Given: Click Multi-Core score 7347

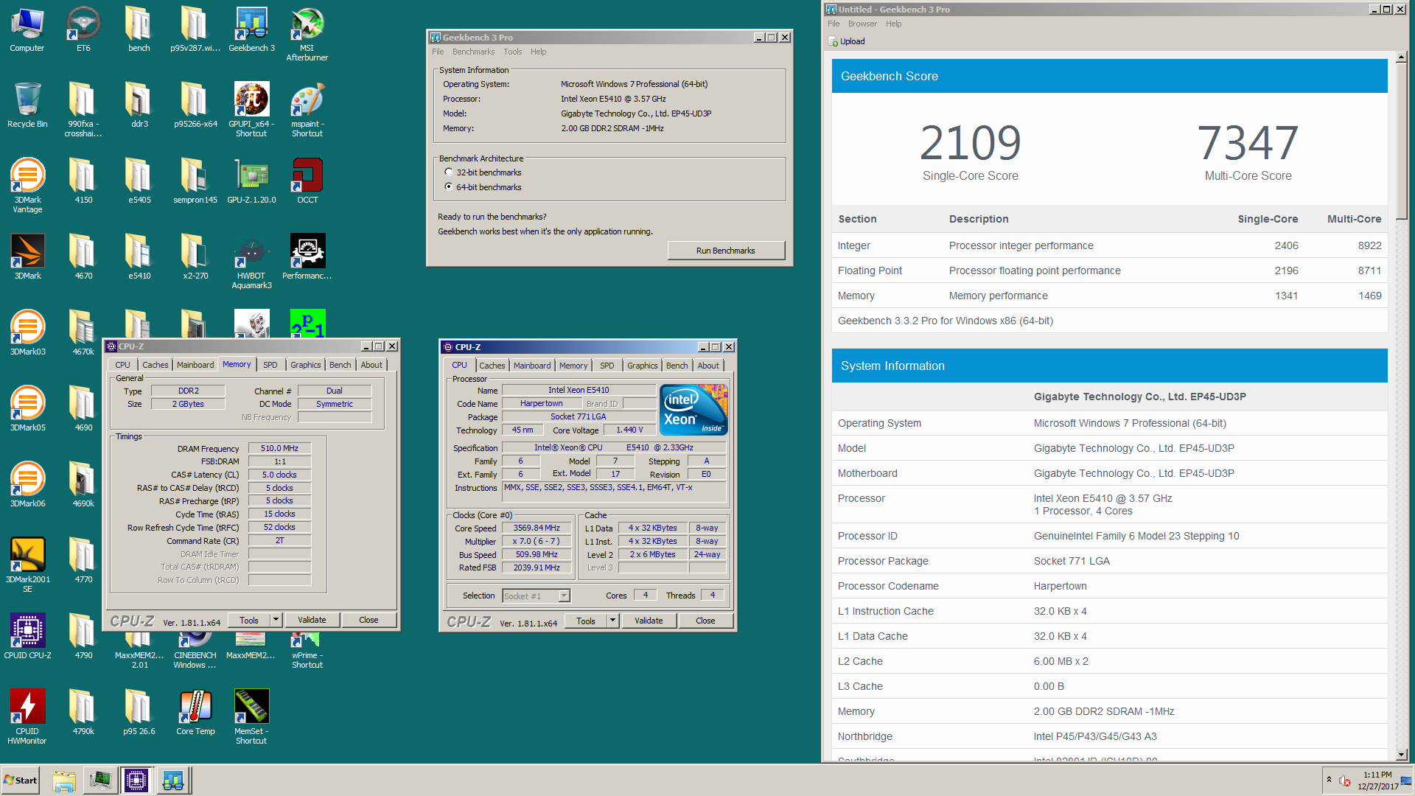Looking at the screenshot, I should pos(1247,142).
